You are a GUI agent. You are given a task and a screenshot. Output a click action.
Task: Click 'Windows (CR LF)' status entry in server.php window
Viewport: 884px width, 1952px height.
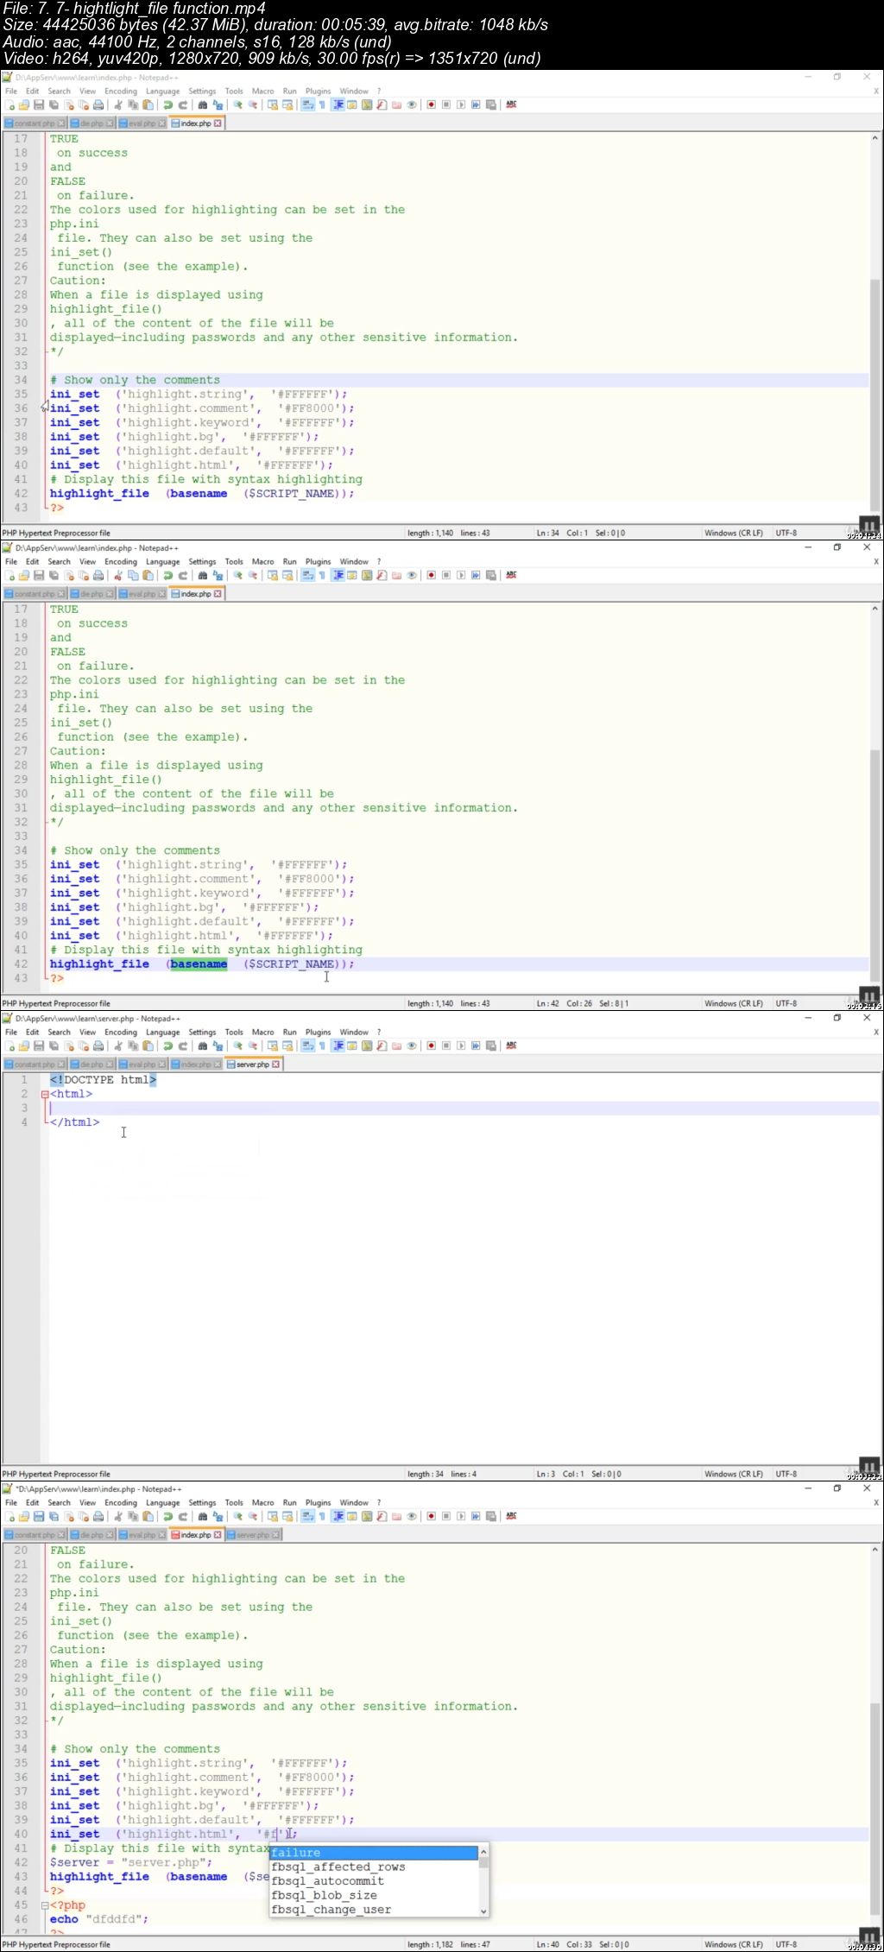pos(733,1474)
